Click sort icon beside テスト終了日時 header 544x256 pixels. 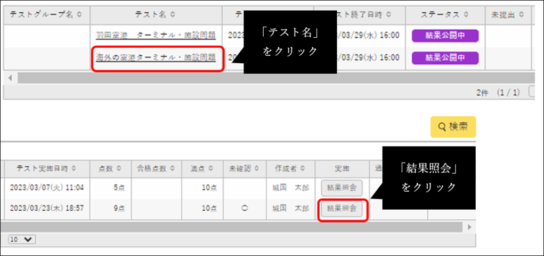(x=388, y=14)
